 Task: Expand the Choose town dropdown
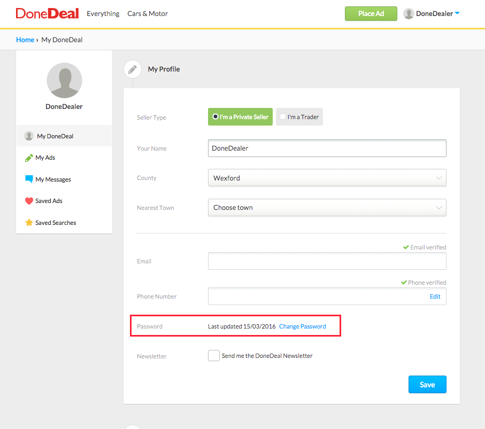[327, 207]
